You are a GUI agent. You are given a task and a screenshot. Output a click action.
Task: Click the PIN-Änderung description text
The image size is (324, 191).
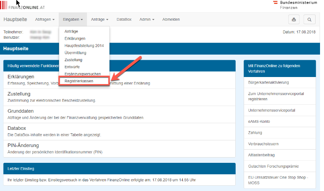pos(55,152)
